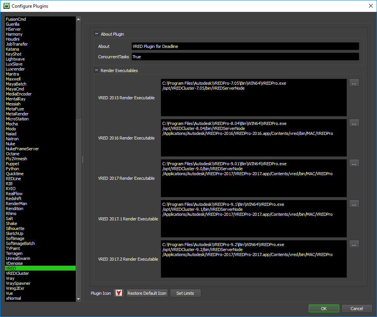This screenshot has height=317, width=377.
Task: Select Katana in the plugin list
Action: click(40, 49)
